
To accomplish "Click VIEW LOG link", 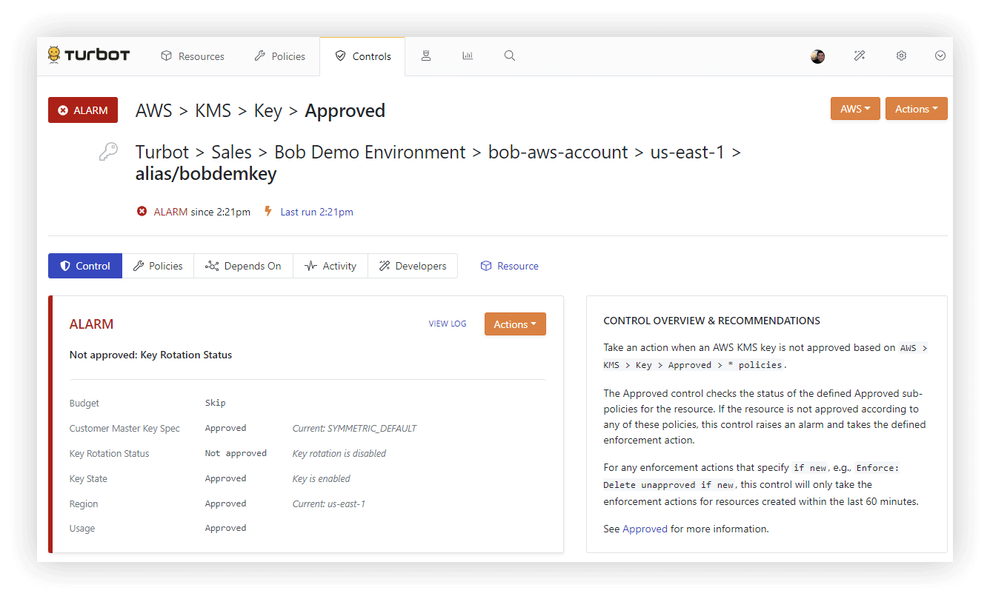I will tap(448, 324).
